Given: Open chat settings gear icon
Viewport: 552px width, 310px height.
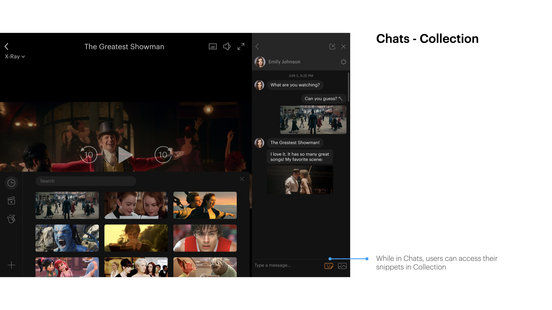Looking at the screenshot, I should tap(344, 62).
